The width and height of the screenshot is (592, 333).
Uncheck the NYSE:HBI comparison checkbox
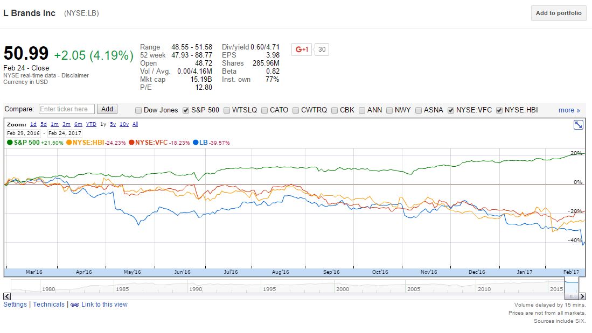(x=499, y=110)
